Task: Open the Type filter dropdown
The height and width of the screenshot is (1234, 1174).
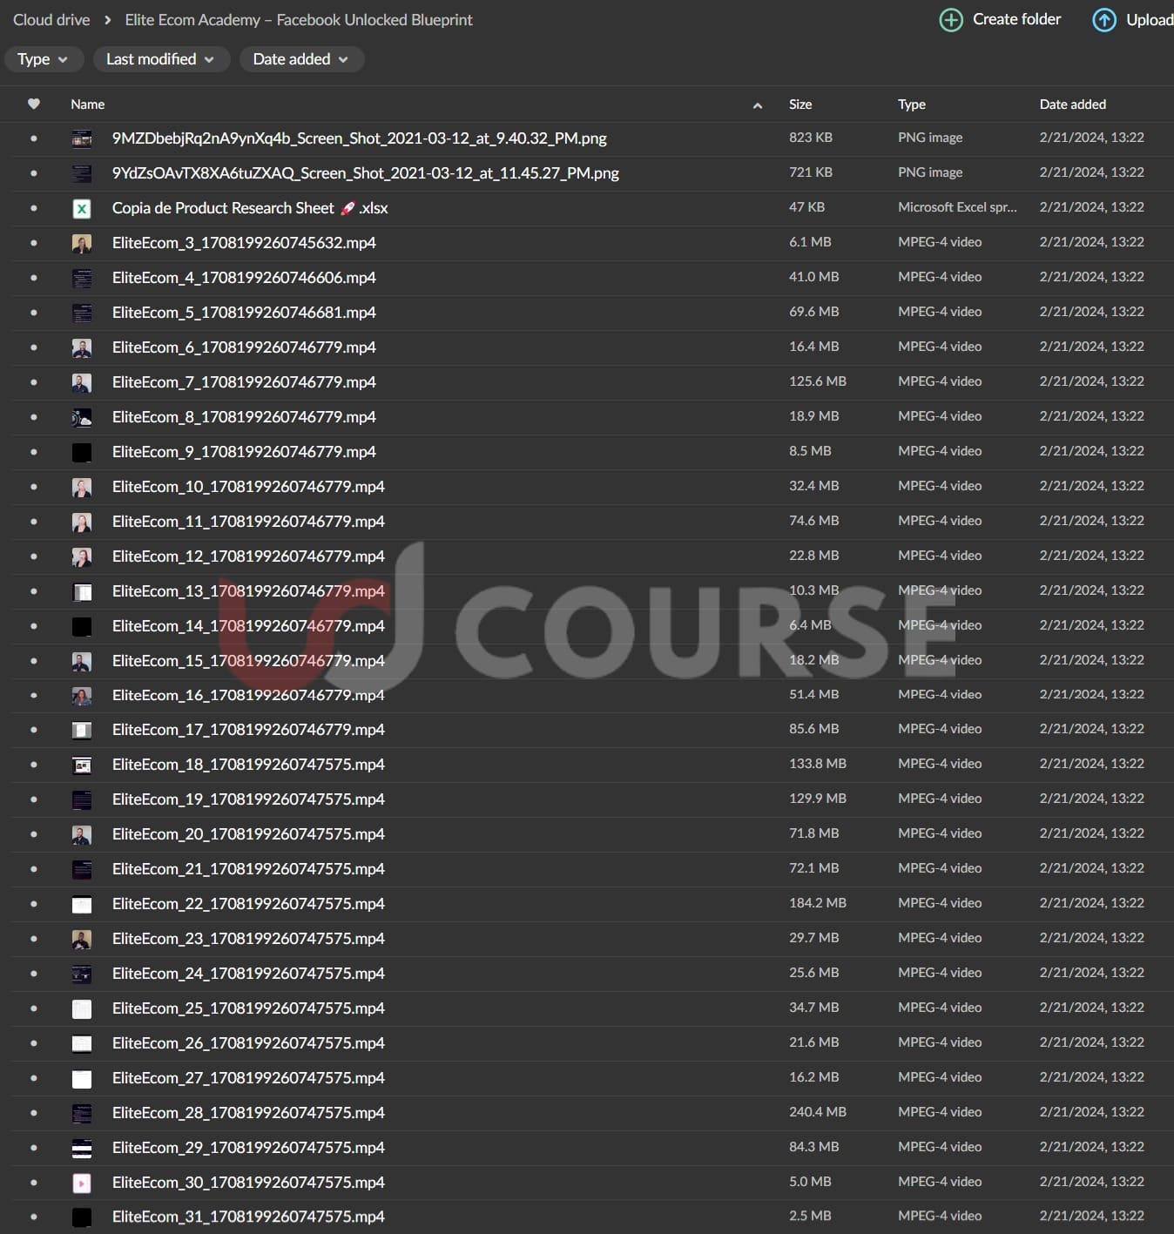Action: click(44, 59)
